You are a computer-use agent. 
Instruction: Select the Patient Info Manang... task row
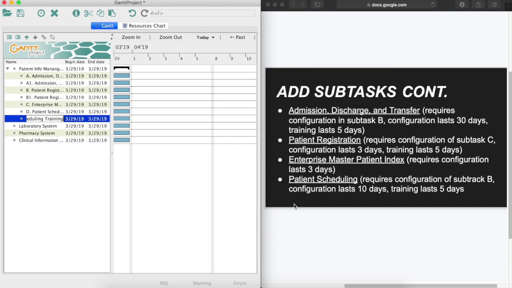point(57,69)
